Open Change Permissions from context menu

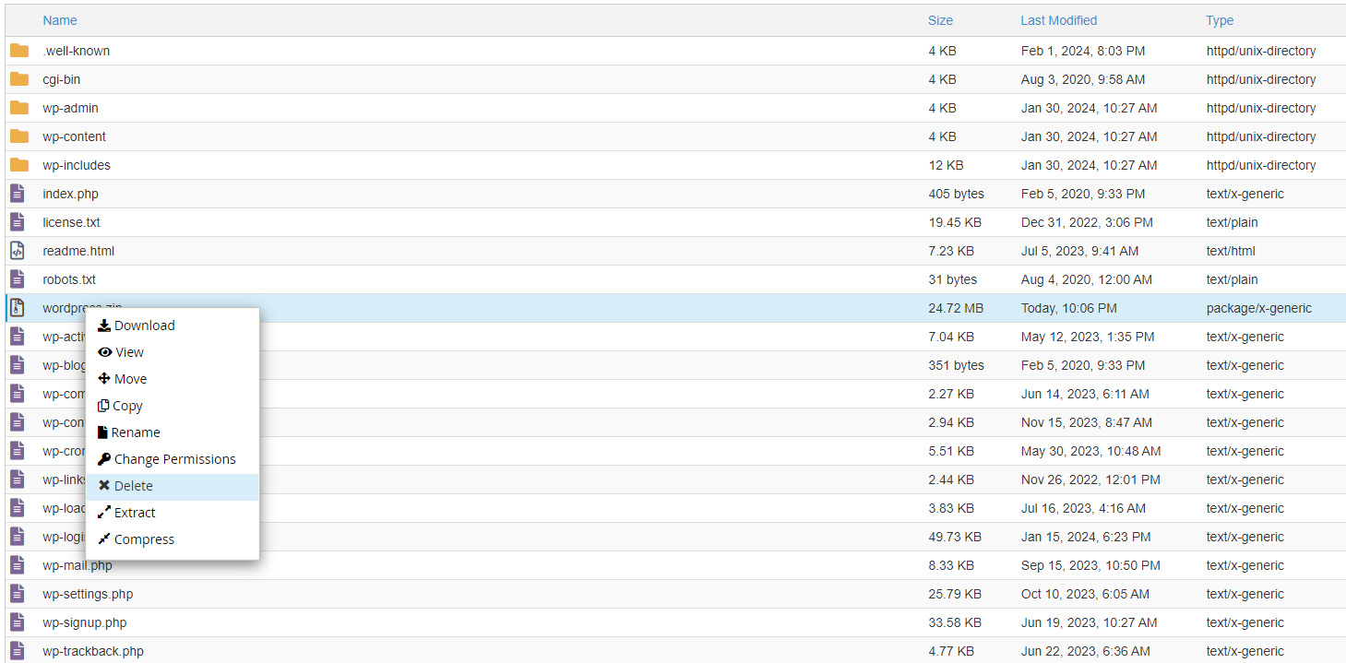[174, 459]
